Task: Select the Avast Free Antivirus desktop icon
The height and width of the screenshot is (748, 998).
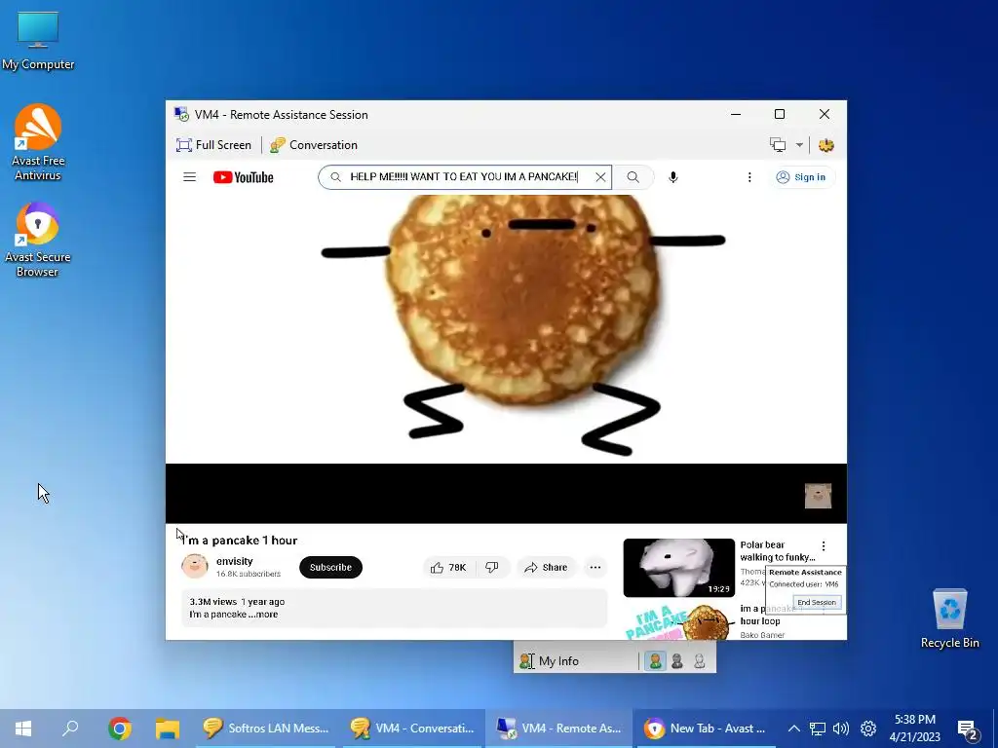Action: (x=38, y=143)
